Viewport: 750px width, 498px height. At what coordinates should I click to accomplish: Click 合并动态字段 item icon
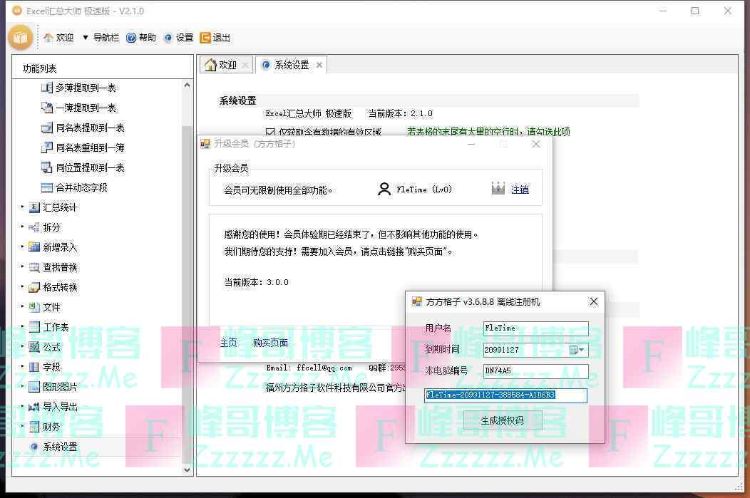[47, 187]
